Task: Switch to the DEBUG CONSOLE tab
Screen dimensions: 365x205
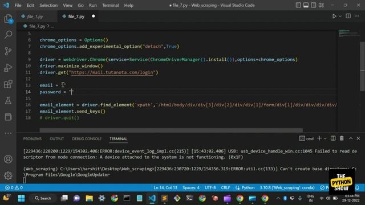Action: (x=87, y=139)
